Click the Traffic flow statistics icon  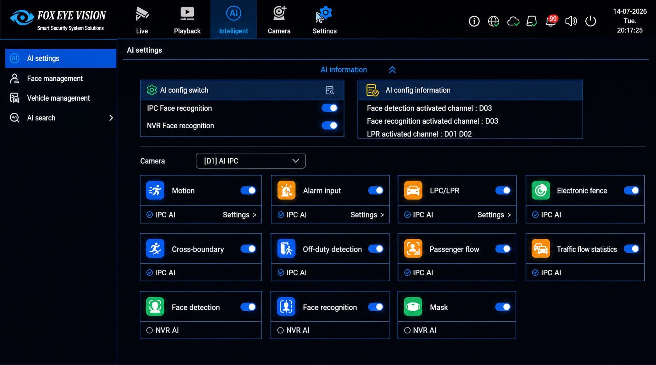[541, 249]
